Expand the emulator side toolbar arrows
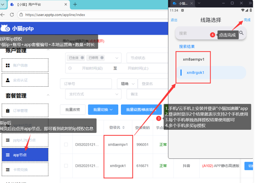The width and height of the screenshot is (255, 183). click(x=250, y=3)
